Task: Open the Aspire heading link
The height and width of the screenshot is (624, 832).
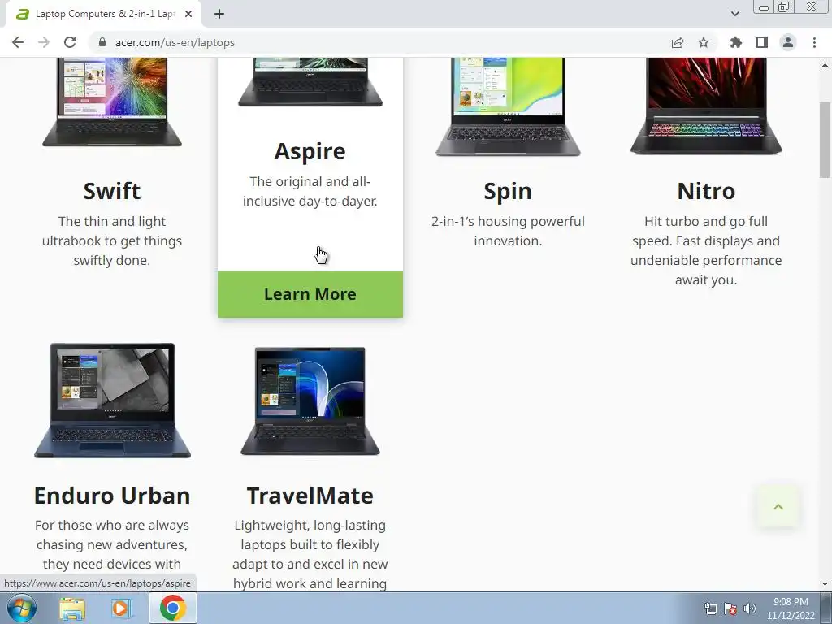Action: [310, 151]
